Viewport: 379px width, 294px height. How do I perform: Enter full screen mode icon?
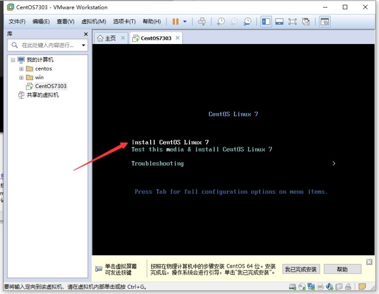[292, 21]
